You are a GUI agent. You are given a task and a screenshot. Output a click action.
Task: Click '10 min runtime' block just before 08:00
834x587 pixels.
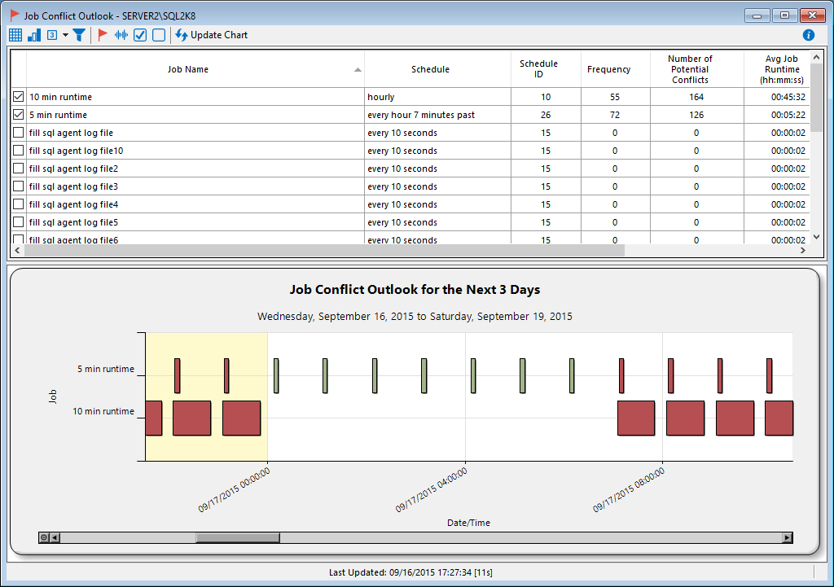click(x=636, y=418)
